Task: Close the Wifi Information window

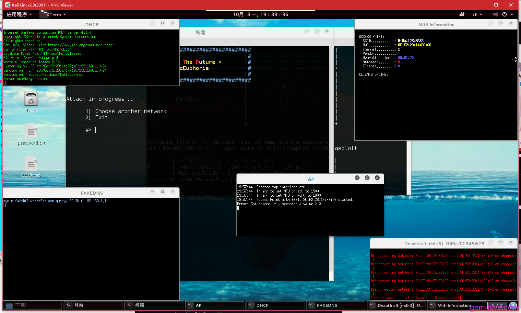Action: pos(511,23)
